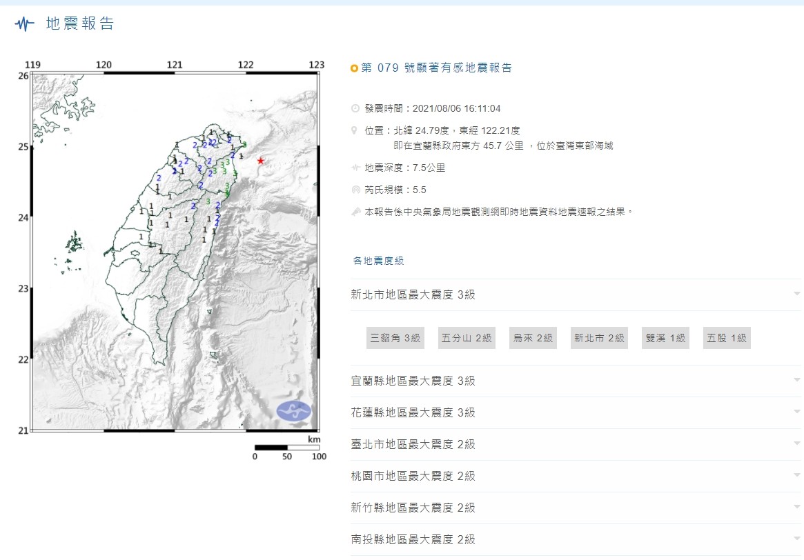Click the location pin icon beside 位置
The width and height of the screenshot is (804, 560).
[x=354, y=130]
